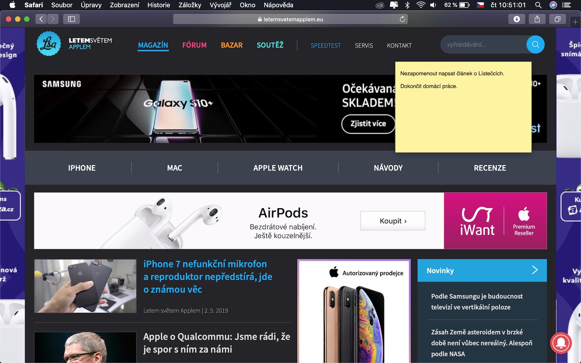Click the yellow sticky note
This screenshot has width=581, height=363.
point(463,107)
